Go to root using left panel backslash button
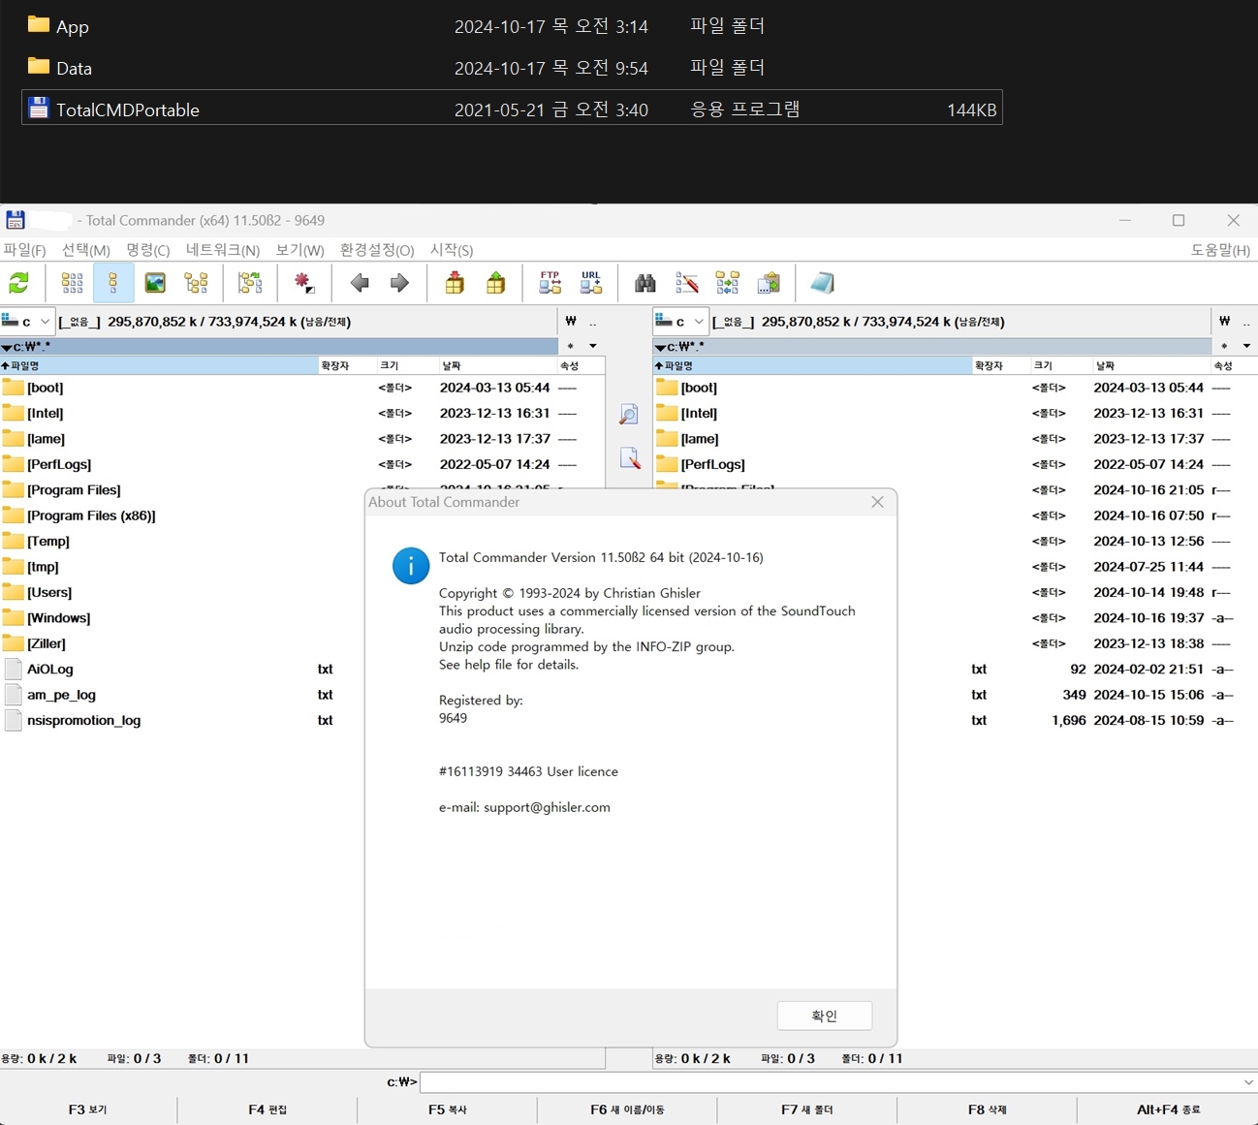Screen dimensions: 1258x1125 pyautogui.click(x=571, y=322)
